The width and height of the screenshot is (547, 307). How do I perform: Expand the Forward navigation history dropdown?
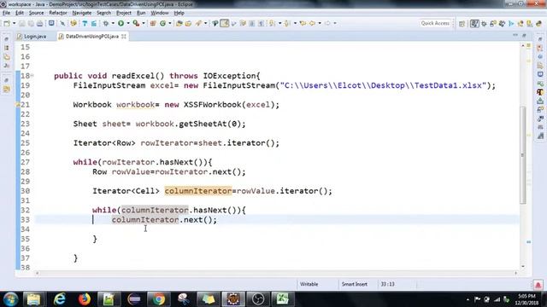tap(334, 23)
